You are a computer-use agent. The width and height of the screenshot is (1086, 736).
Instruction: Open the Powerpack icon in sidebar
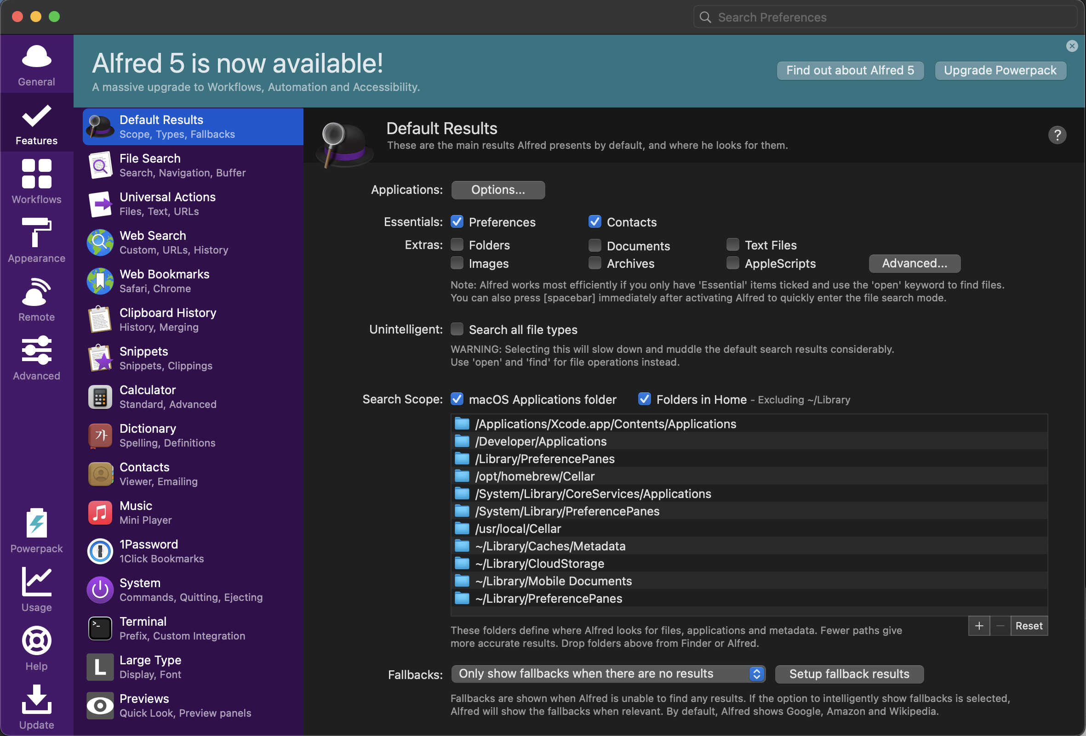click(x=36, y=523)
